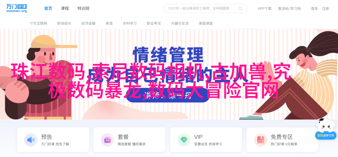338x157 pixels.
Task: Click the course search input field
Action: coord(206,9)
